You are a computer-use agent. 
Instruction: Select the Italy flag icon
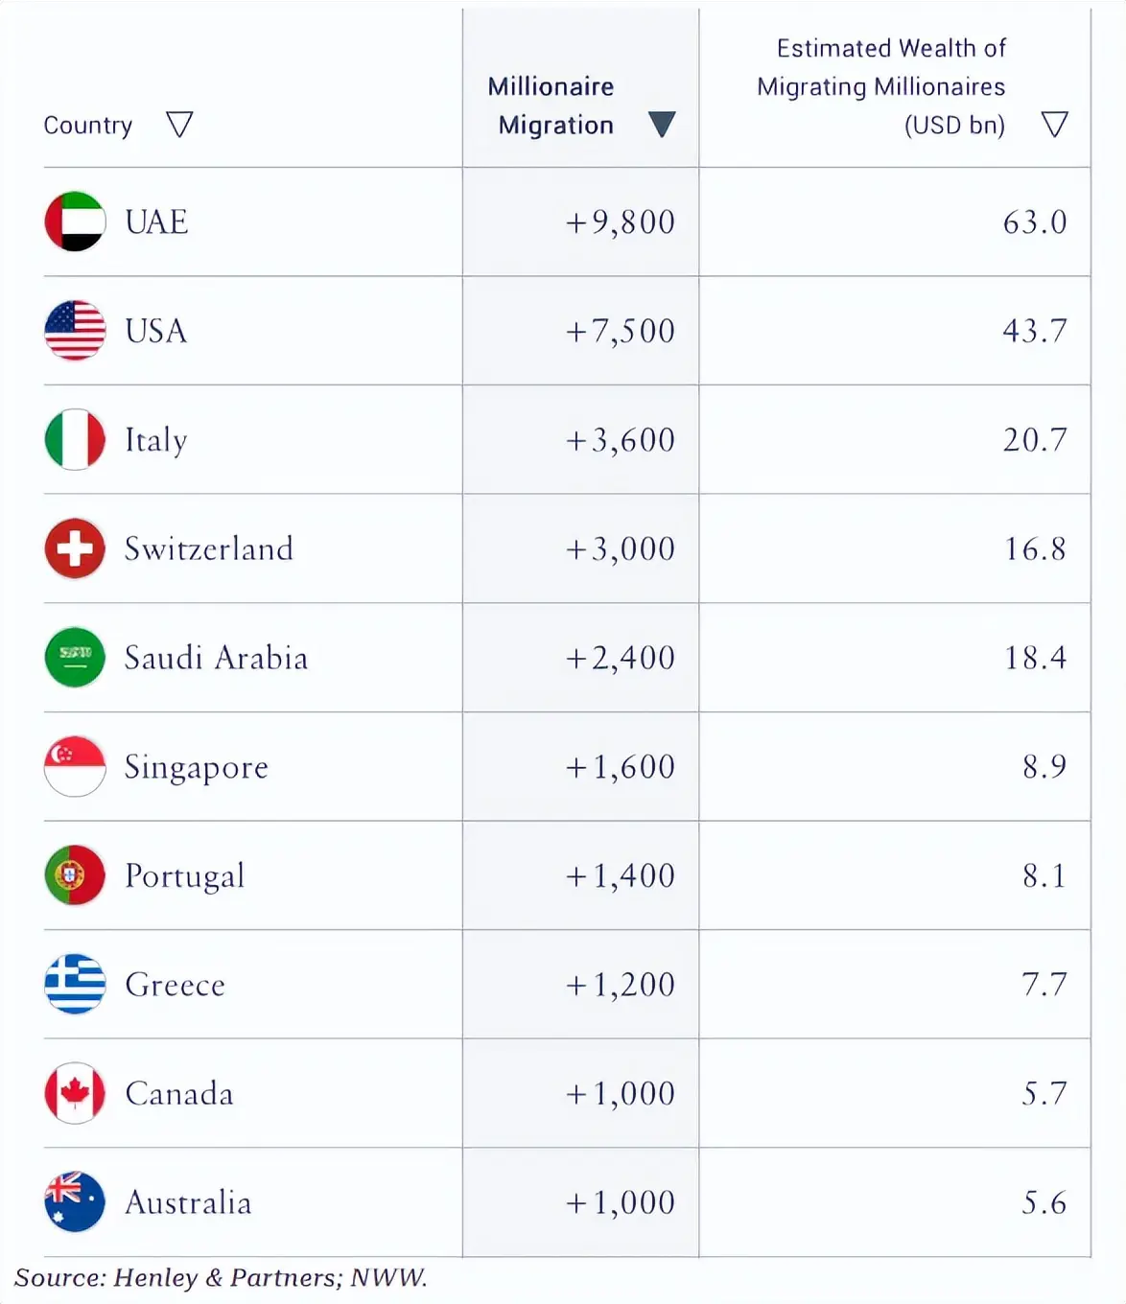coord(75,439)
